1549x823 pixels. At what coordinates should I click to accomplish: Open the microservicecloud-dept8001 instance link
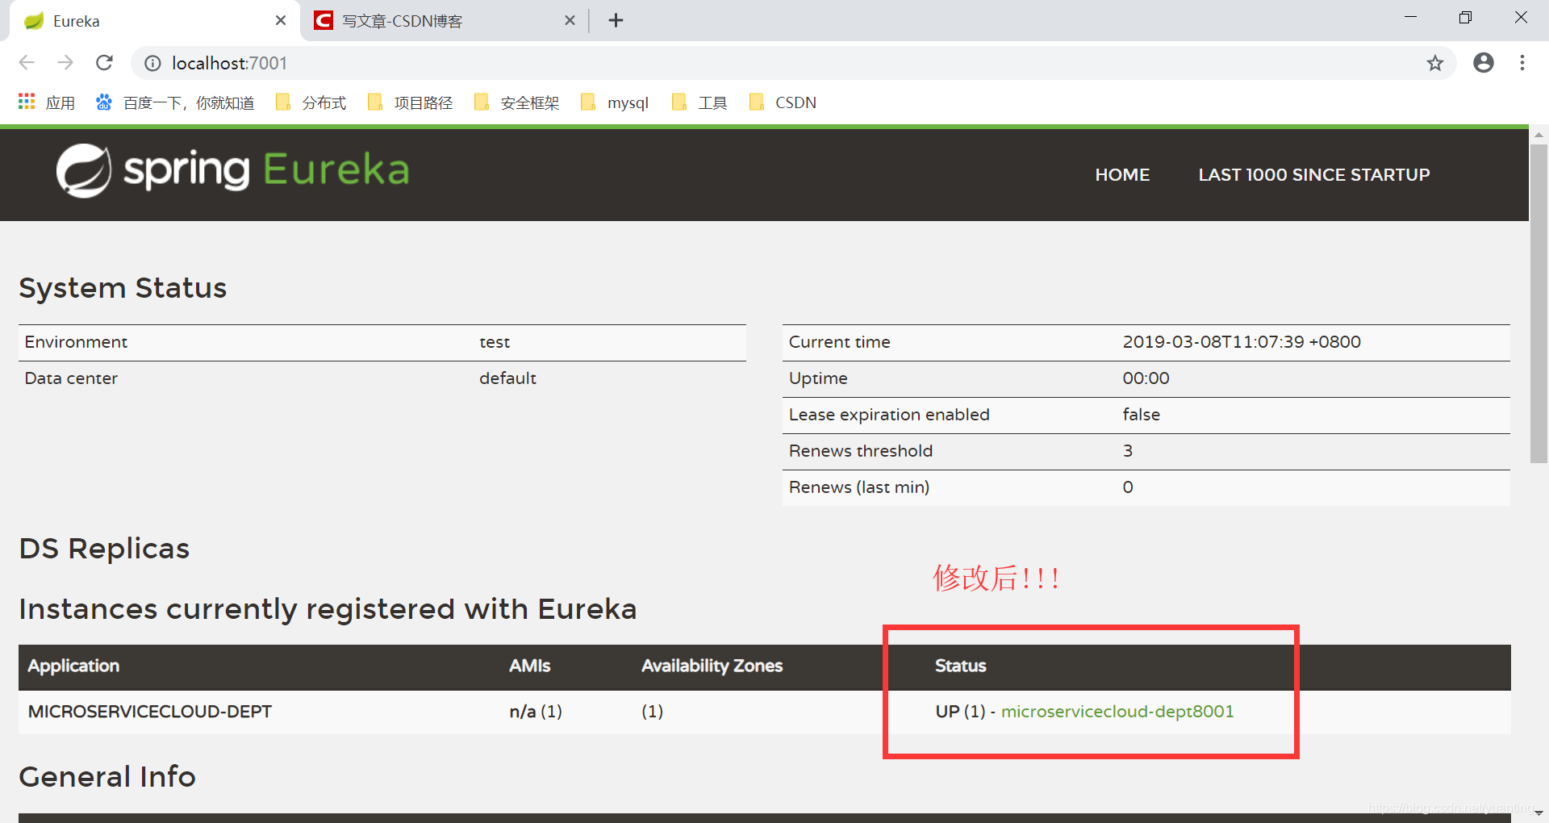[x=1117, y=712]
